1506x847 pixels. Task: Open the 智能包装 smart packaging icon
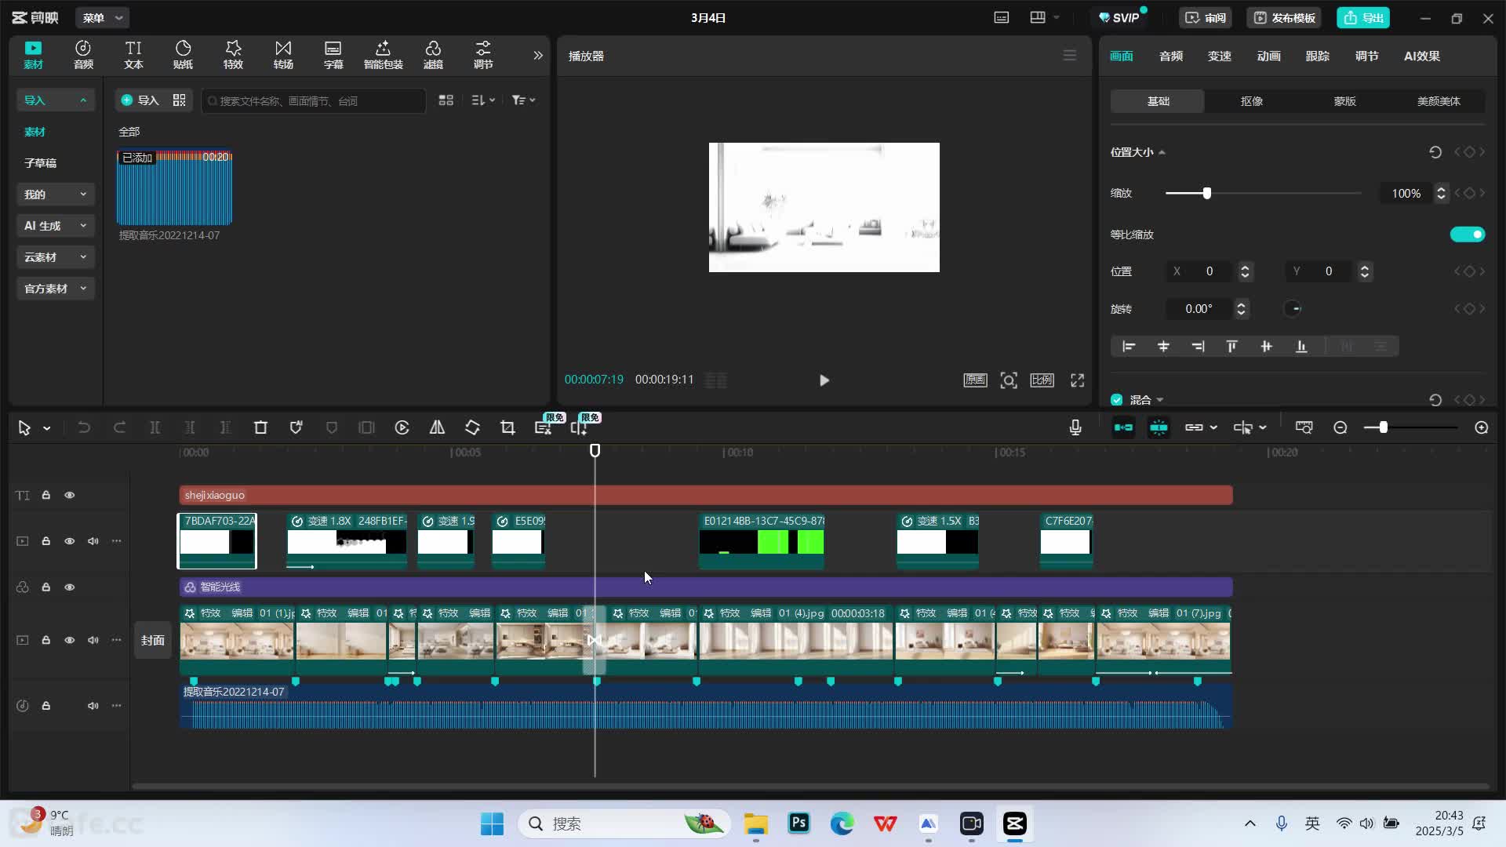click(x=383, y=55)
